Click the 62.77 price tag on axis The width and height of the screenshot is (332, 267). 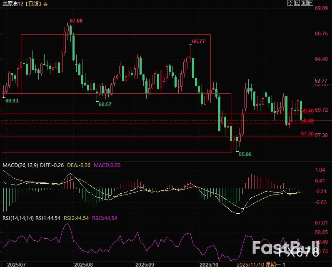click(x=321, y=80)
